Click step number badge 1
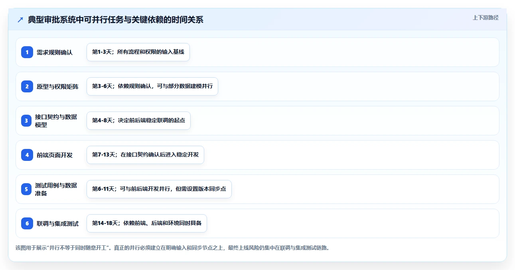The image size is (515, 270). click(x=27, y=52)
